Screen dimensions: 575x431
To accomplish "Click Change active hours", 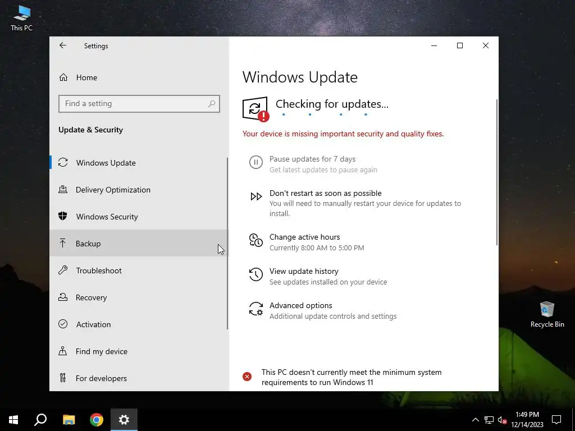I will pos(304,237).
